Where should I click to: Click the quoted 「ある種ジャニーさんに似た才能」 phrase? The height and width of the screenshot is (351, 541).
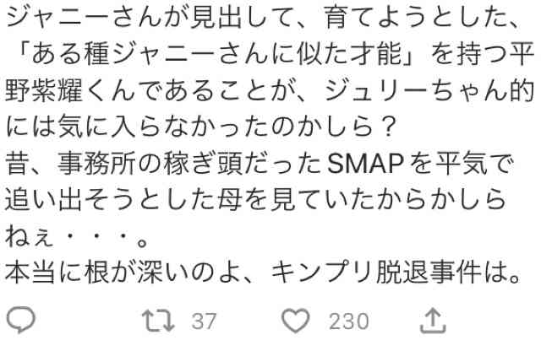click(x=215, y=55)
